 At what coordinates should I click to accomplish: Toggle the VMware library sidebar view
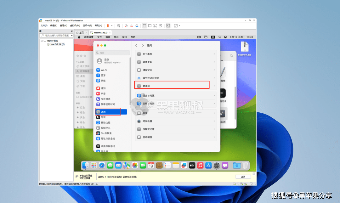(x=144, y=25)
